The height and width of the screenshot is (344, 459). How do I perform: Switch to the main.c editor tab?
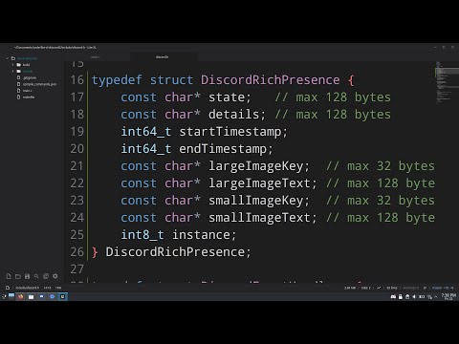click(95, 57)
